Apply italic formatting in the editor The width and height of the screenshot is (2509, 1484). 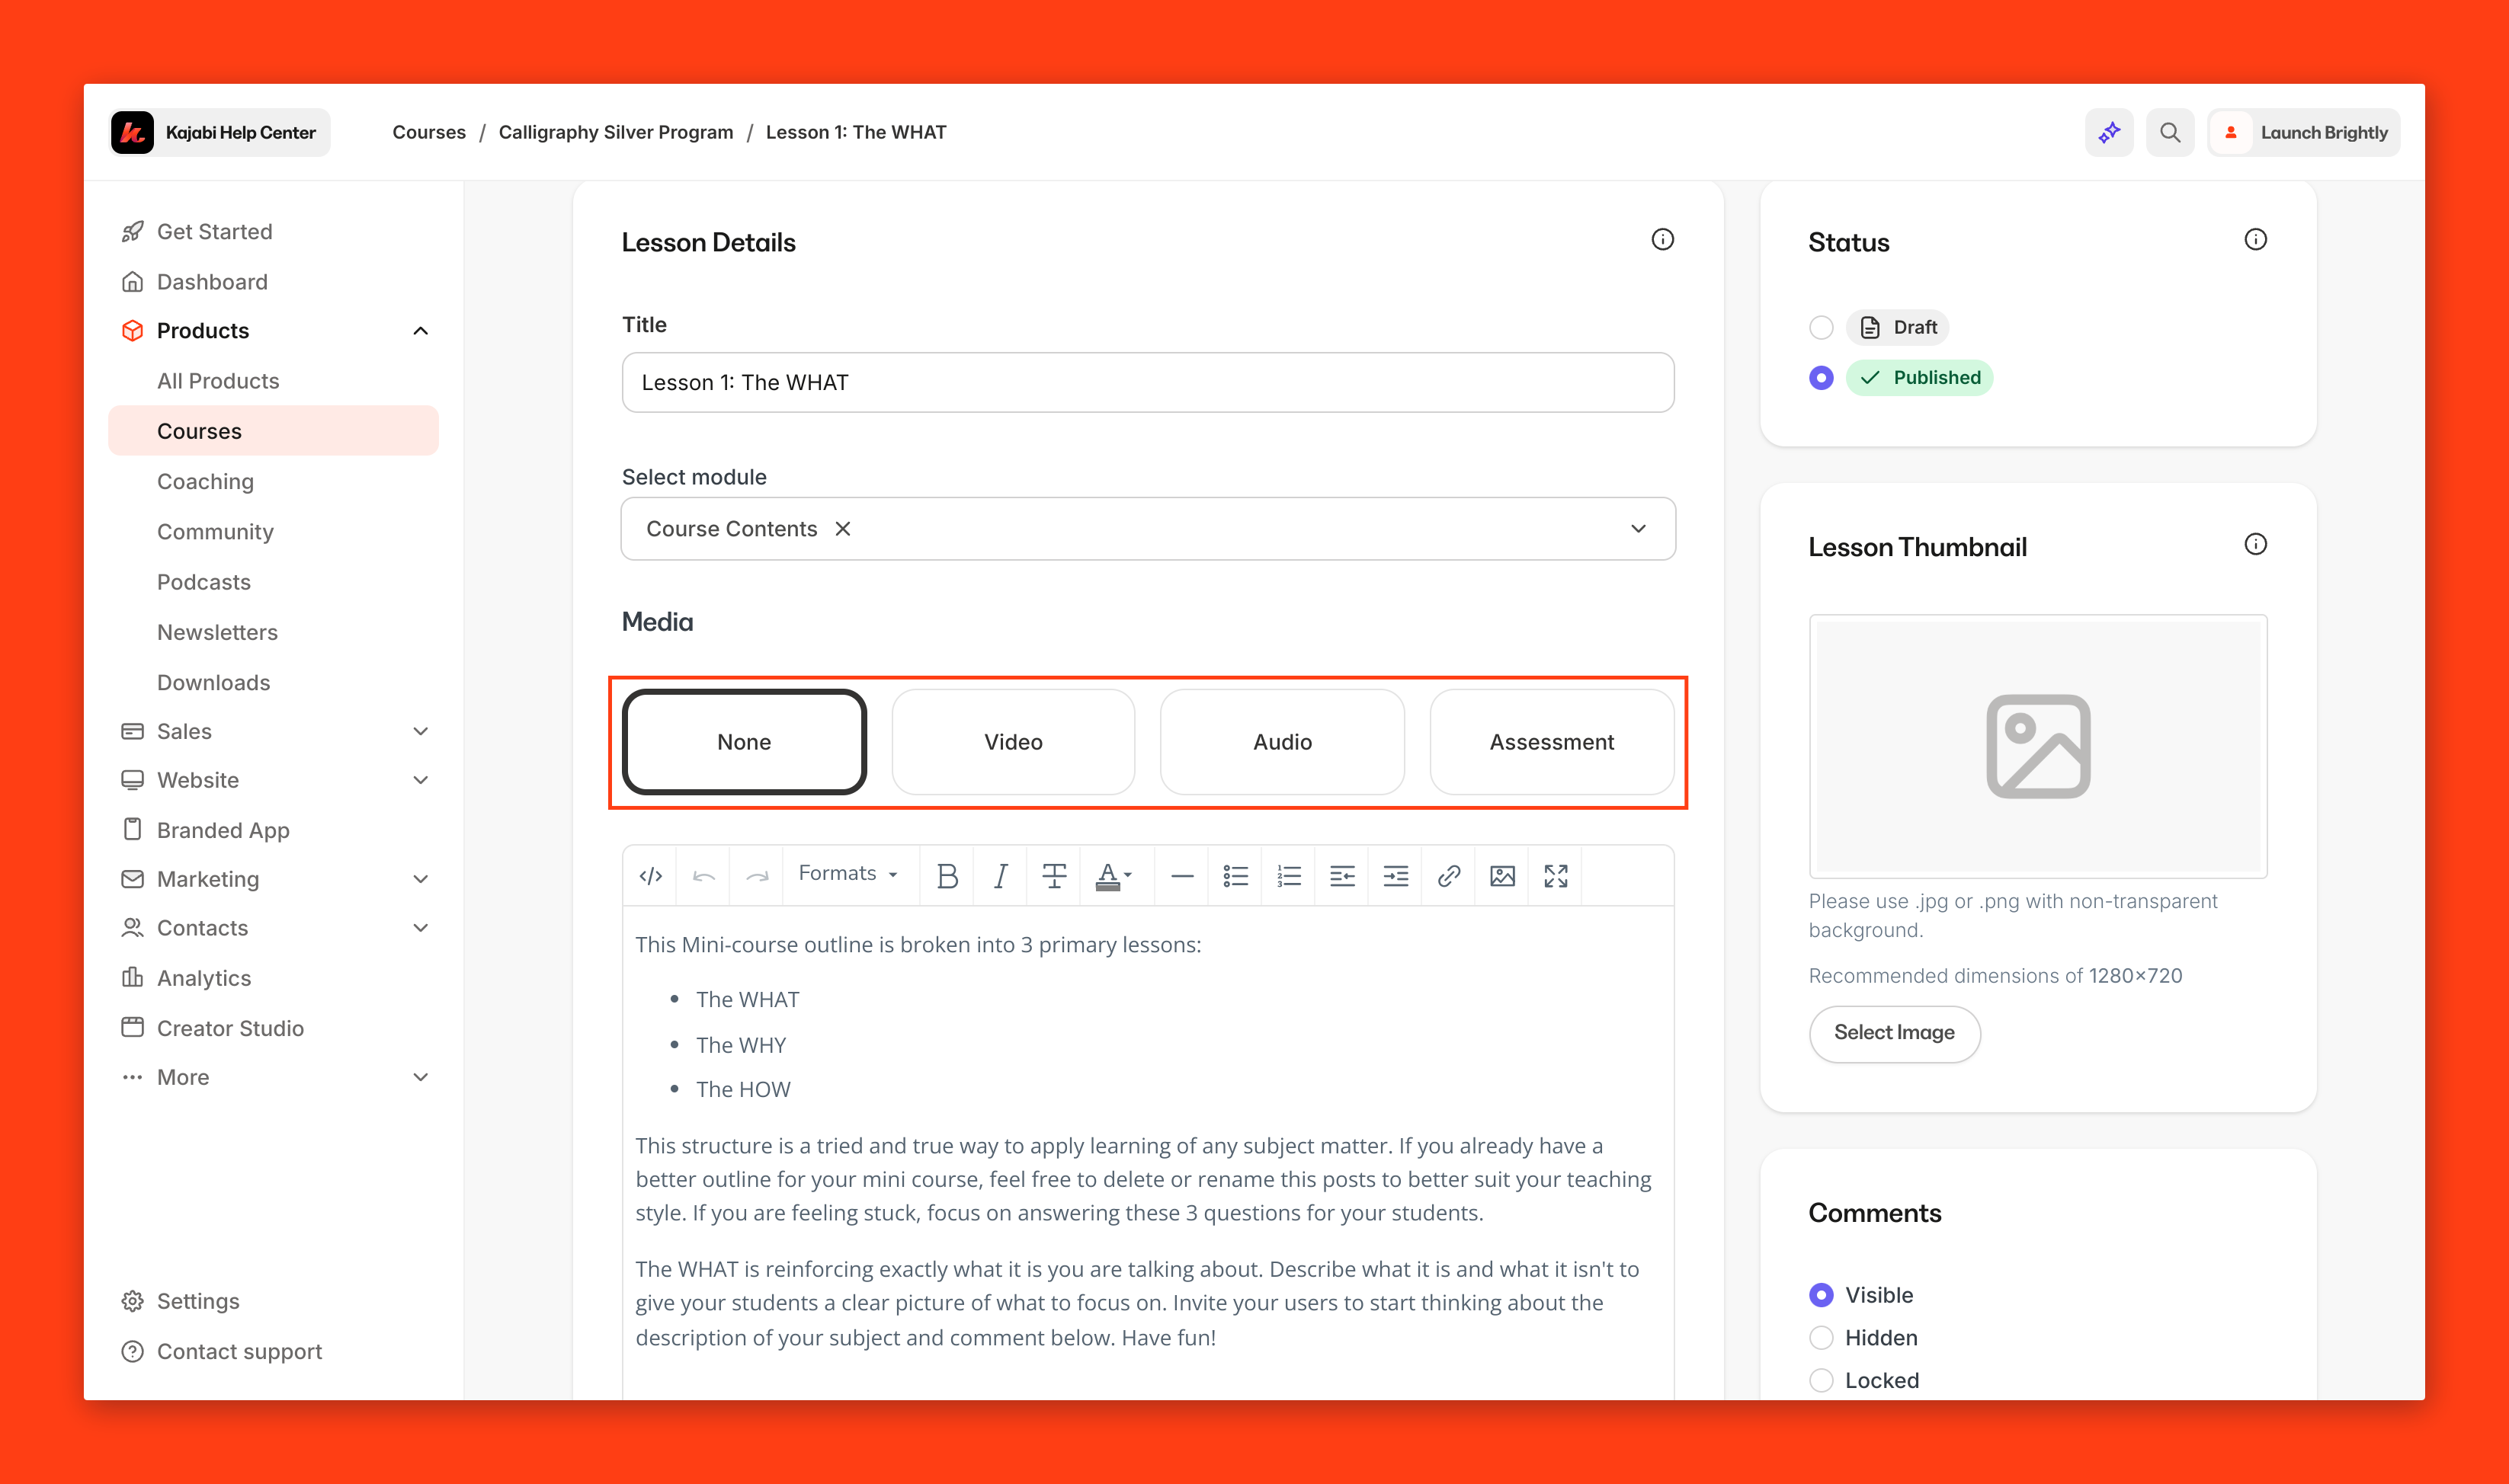pos(999,876)
